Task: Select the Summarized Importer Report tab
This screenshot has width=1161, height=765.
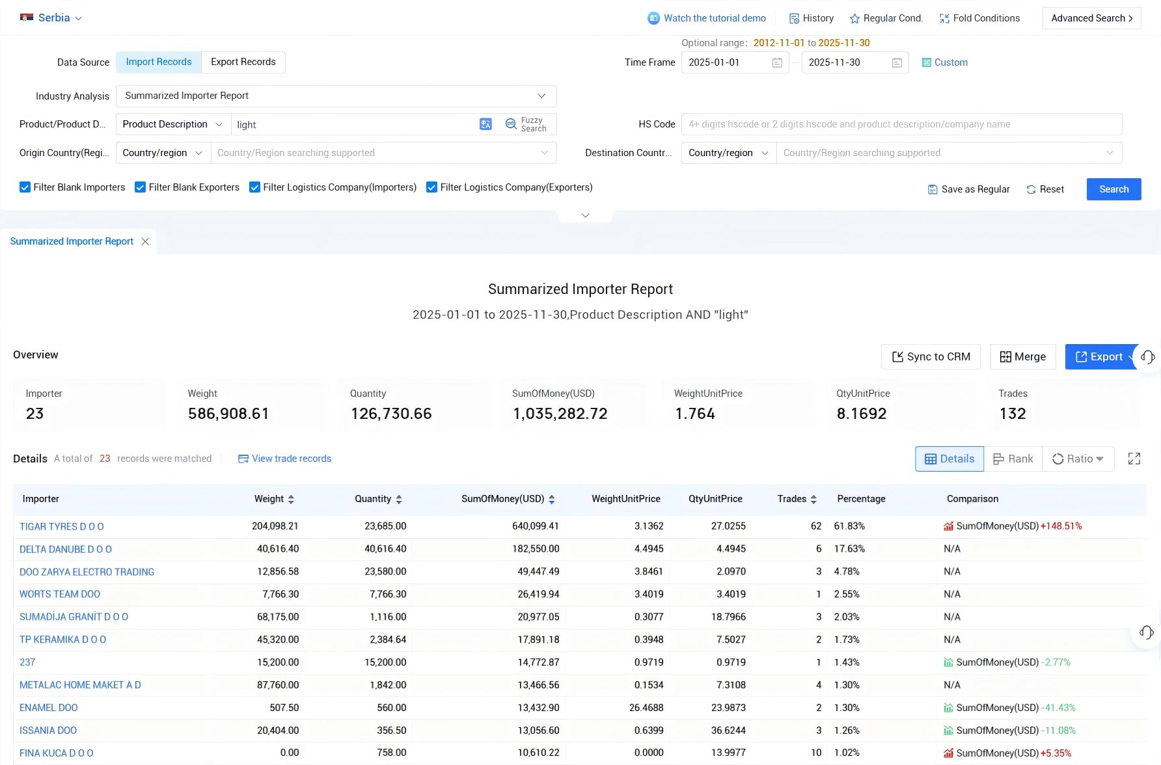Action: coord(72,241)
